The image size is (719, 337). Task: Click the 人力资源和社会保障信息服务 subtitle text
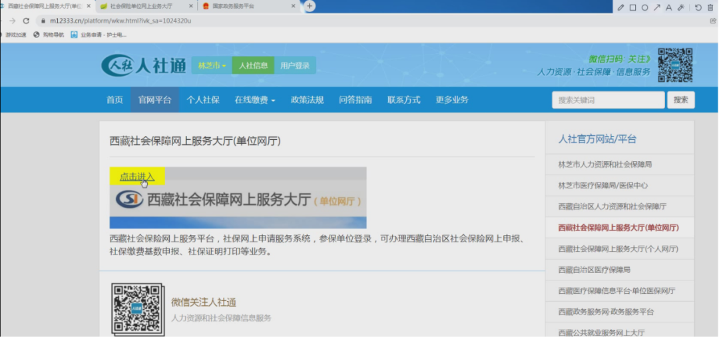(x=221, y=318)
